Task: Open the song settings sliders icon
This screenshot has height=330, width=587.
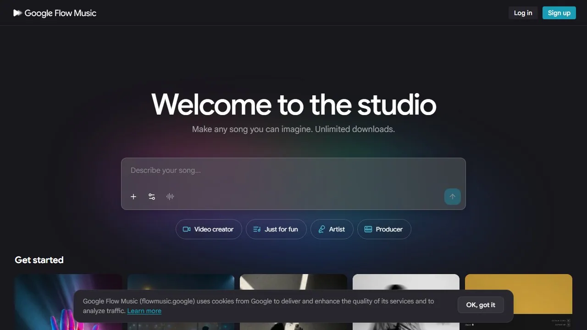Action: click(152, 197)
